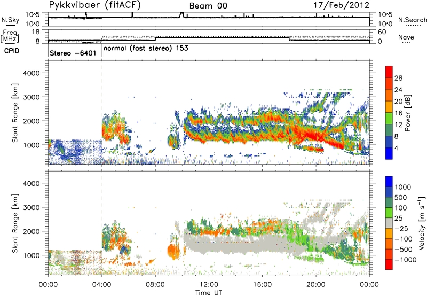Click the '1000' tick on velocity scale
The height and width of the screenshot is (296, 427).
point(403,187)
